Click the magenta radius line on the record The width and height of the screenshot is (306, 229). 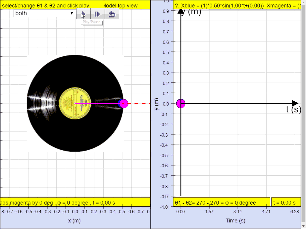(x=97, y=103)
